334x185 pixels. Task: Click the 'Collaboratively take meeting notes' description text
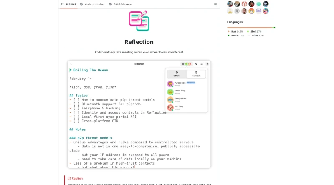(x=139, y=52)
